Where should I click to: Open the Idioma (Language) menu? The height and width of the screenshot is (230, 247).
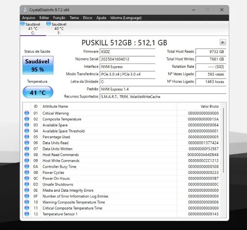[126, 18]
